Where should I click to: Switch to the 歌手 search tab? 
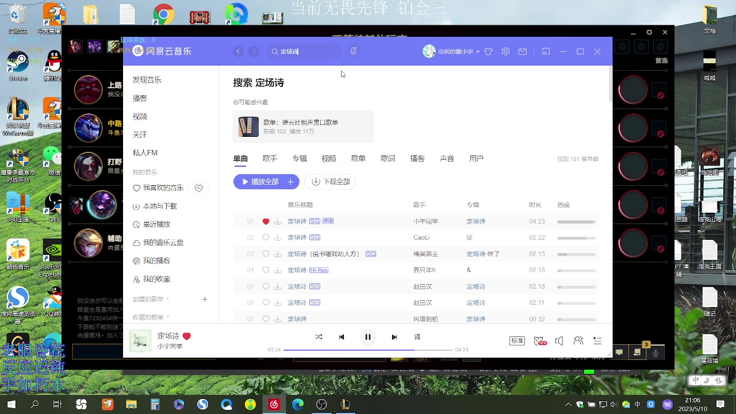[x=270, y=159]
